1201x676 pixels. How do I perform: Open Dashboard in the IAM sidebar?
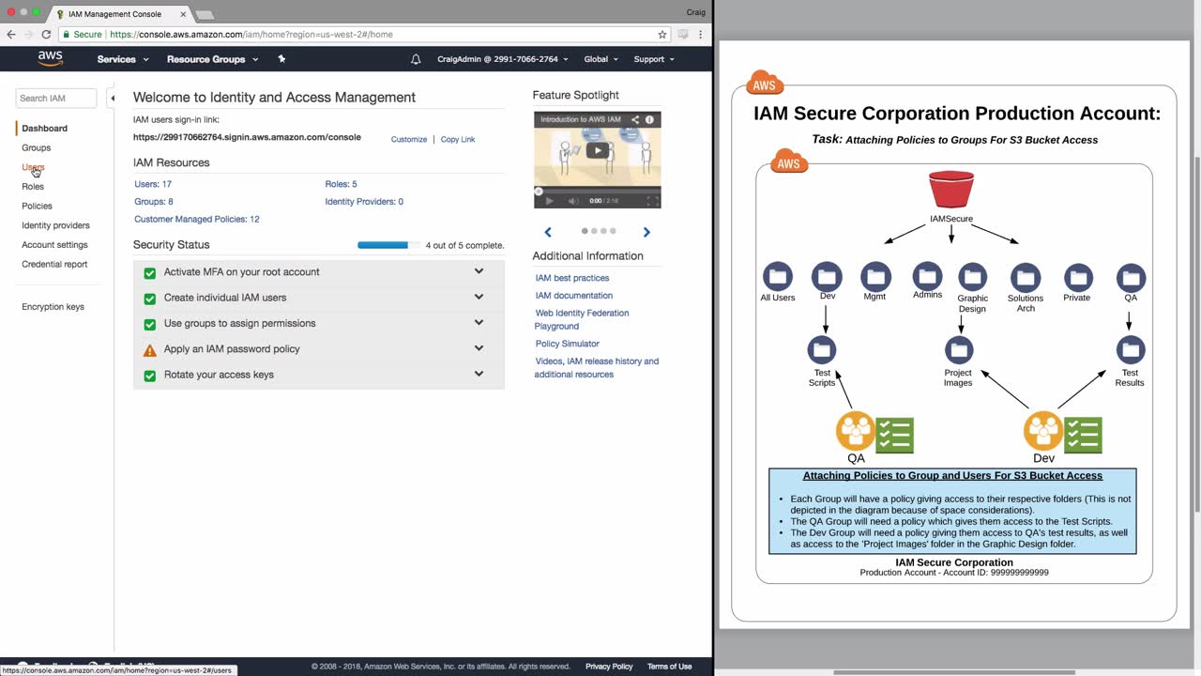(45, 129)
